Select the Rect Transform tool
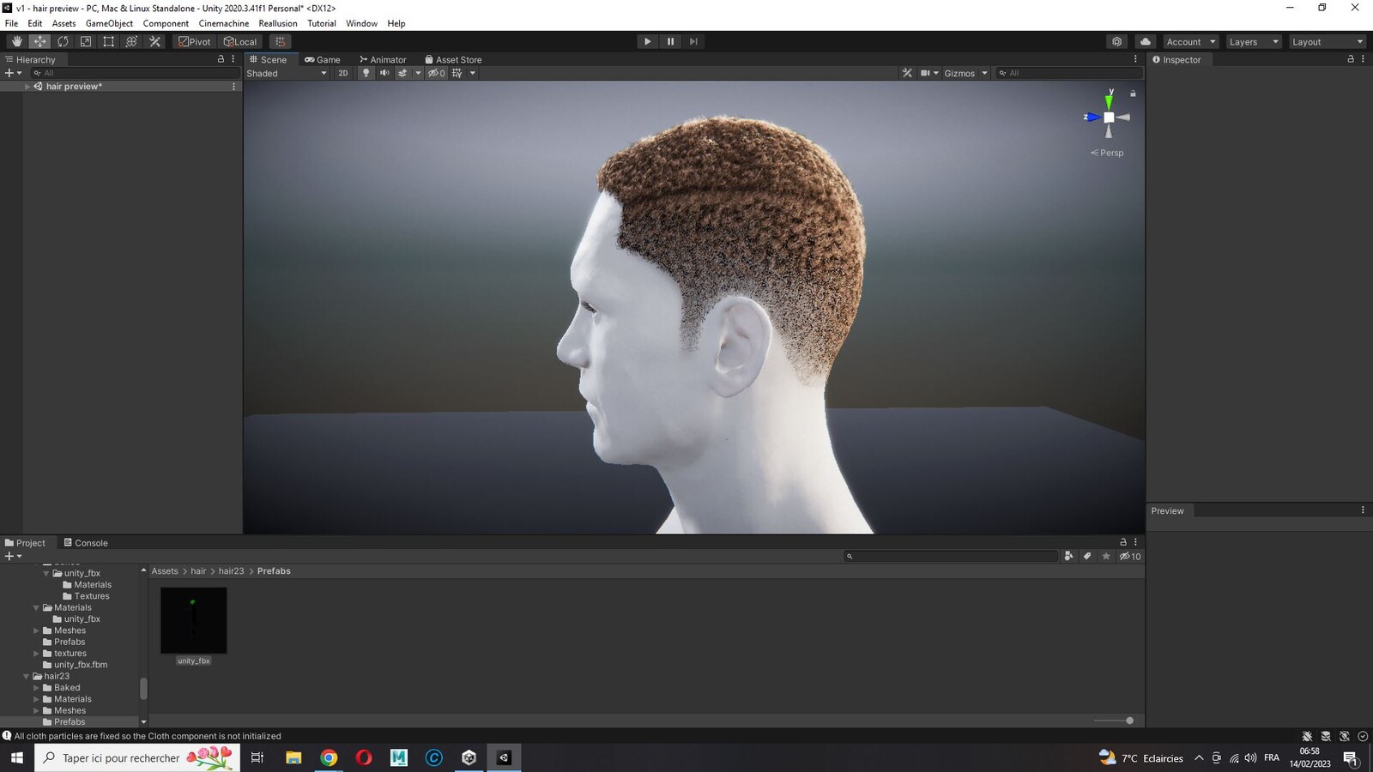The height and width of the screenshot is (772, 1373). tap(109, 41)
